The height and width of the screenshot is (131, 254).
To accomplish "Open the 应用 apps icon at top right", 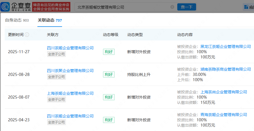I will pos(248,7).
